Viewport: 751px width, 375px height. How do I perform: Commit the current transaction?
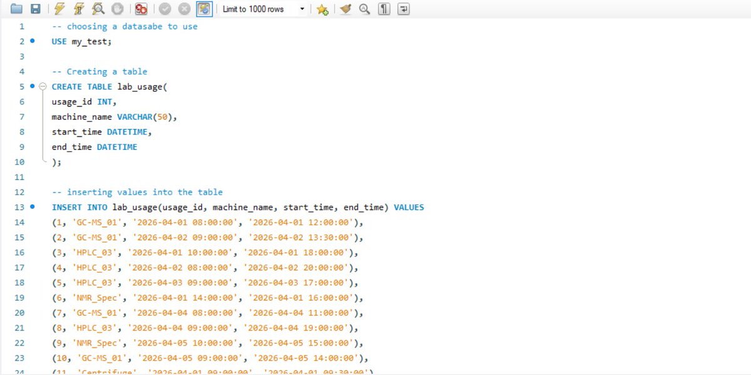pyautogui.click(x=165, y=9)
